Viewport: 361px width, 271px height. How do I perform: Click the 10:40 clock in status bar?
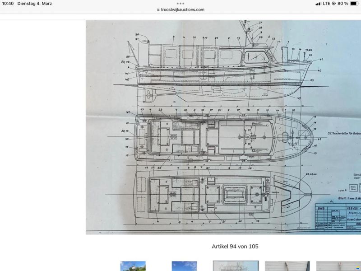[x=8, y=4]
